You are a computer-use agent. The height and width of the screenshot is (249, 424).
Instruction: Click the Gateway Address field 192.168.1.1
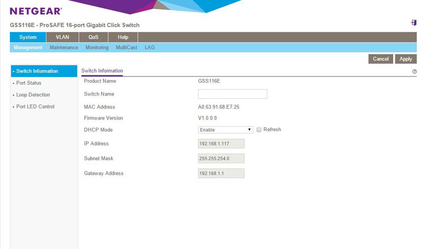[221, 174]
